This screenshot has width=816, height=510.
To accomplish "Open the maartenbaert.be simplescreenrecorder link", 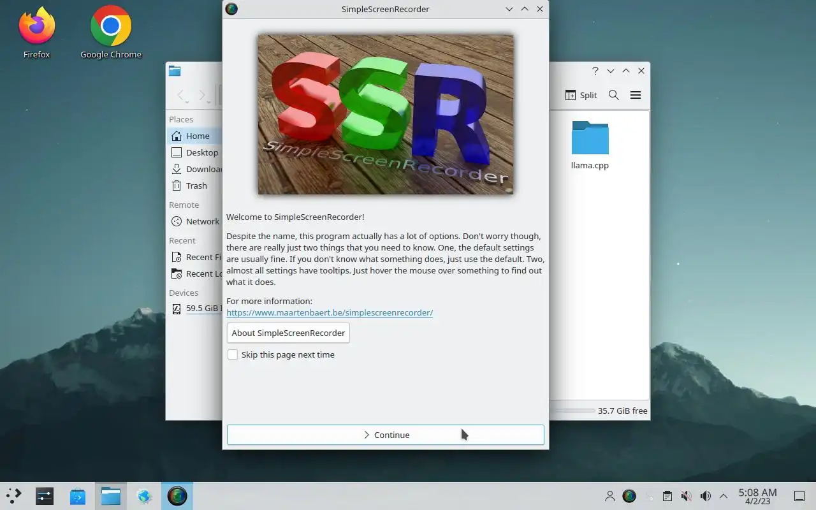I will [x=330, y=312].
